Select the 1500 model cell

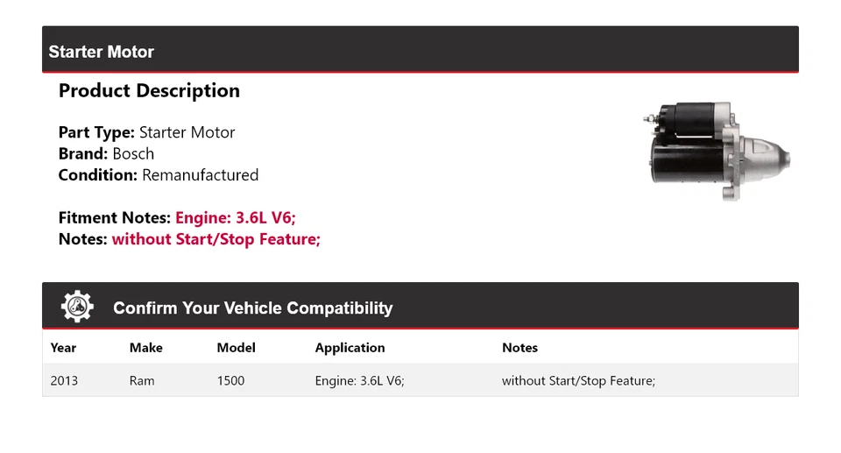[230, 380]
